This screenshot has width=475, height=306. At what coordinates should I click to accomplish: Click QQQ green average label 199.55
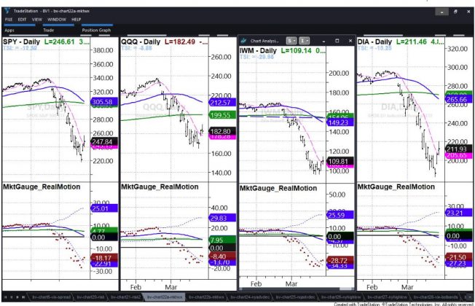click(222, 115)
